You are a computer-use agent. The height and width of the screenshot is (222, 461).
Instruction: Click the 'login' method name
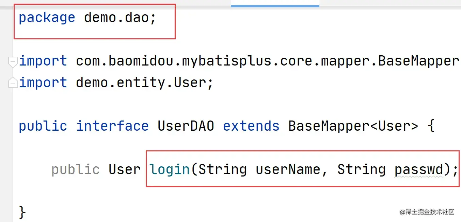[170, 169]
